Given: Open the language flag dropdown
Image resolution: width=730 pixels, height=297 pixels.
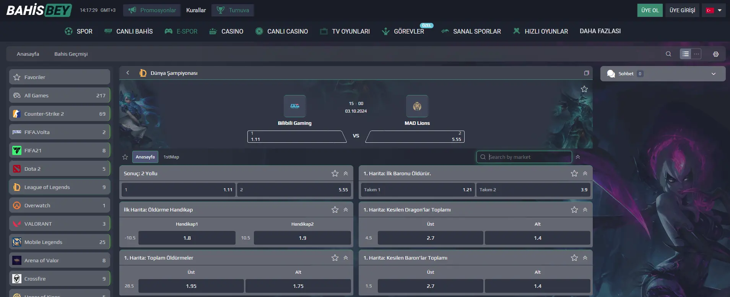Looking at the screenshot, I should pos(714,10).
